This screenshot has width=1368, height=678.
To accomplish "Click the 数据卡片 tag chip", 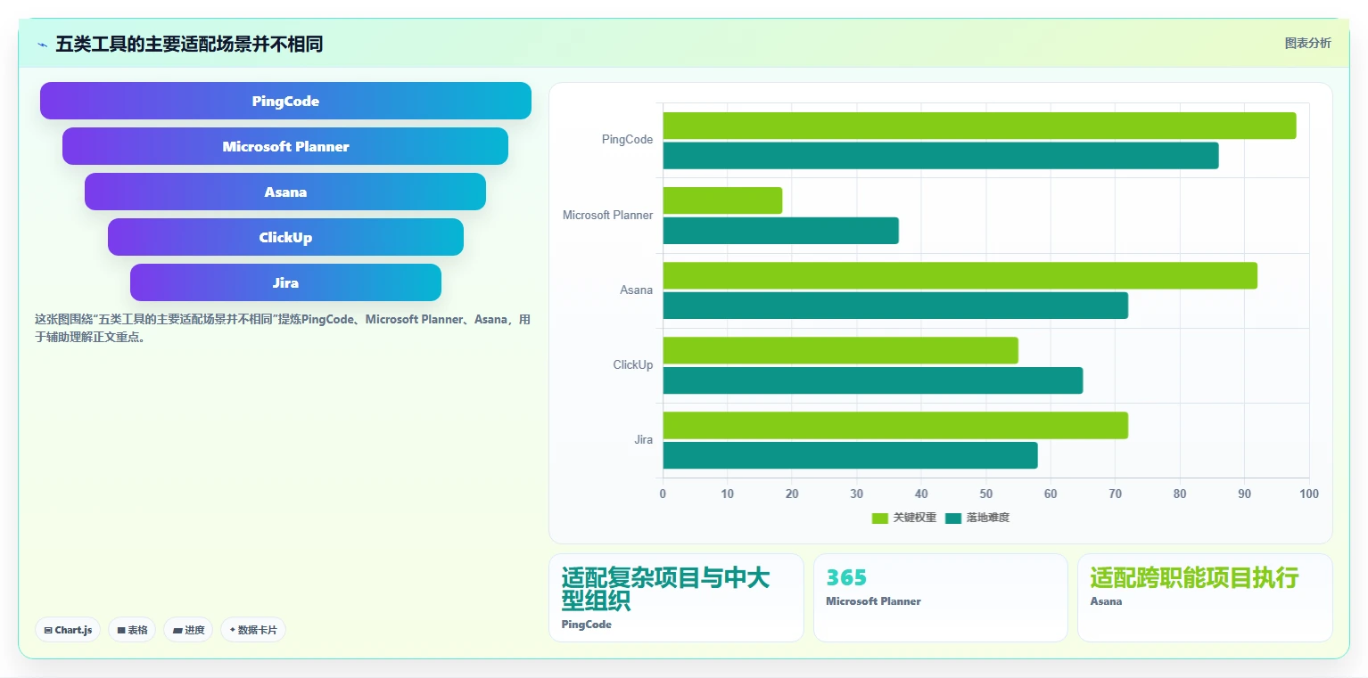I will point(253,630).
